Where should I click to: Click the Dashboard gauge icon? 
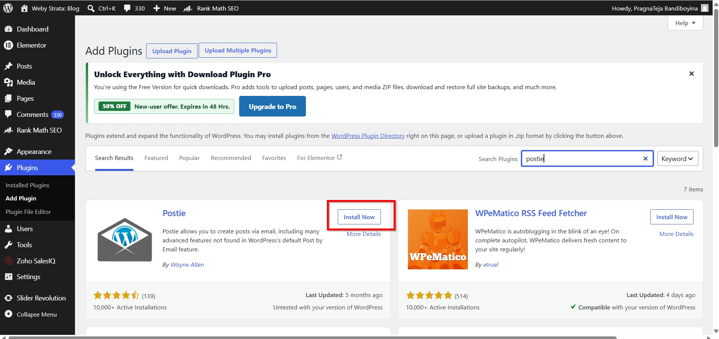click(x=8, y=29)
